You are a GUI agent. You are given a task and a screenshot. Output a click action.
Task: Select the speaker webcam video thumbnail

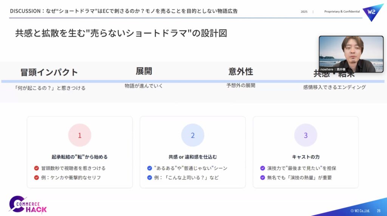tap(351, 54)
